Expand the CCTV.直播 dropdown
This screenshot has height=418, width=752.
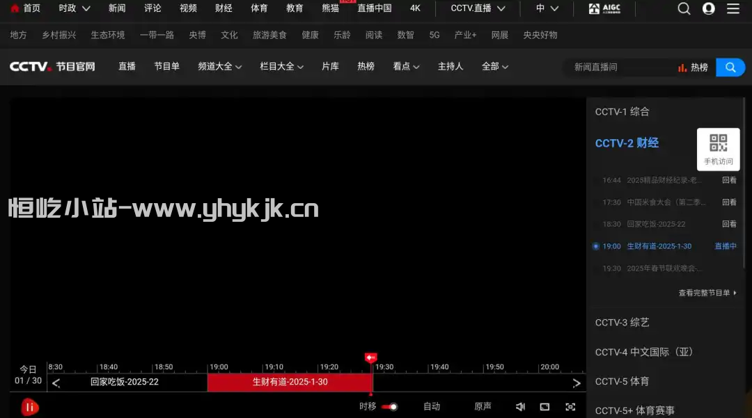click(478, 8)
